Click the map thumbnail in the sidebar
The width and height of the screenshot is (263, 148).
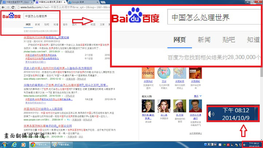pos(180,73)
